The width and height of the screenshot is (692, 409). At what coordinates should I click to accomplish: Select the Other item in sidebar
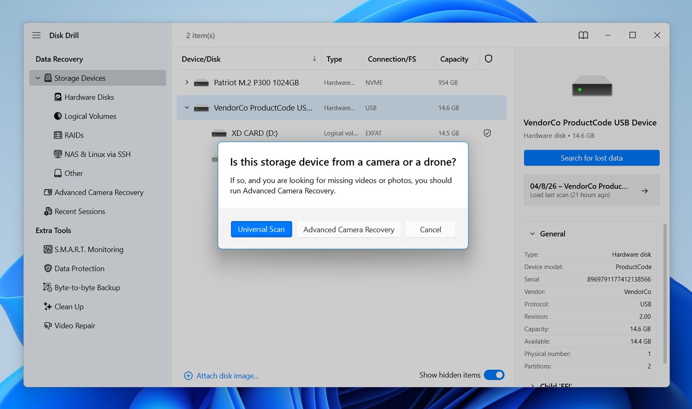point(73,173)
